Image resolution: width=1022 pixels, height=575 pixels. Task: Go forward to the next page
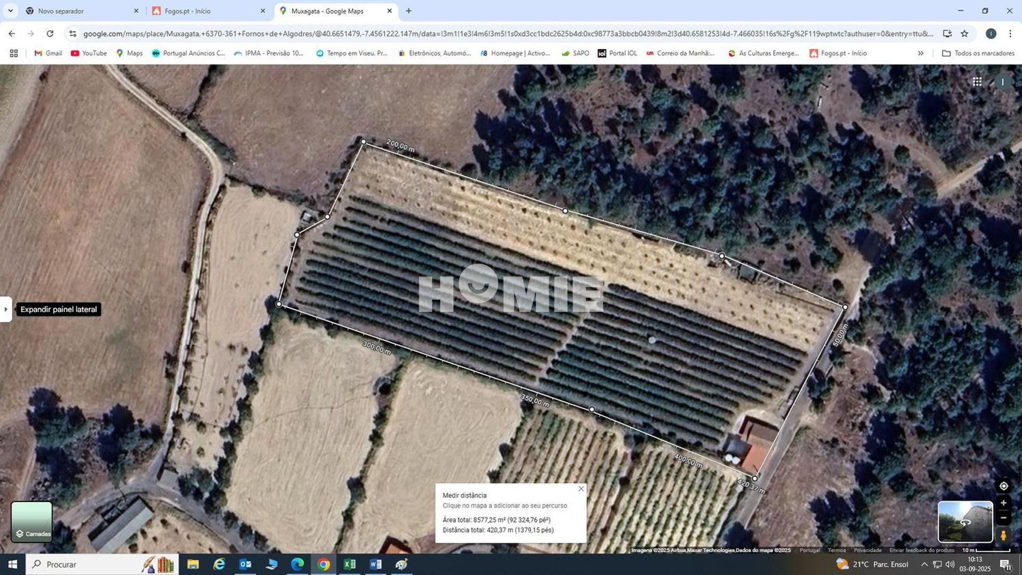click(x=31, y=34)
